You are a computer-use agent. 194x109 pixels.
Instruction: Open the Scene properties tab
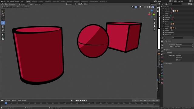click(x=162, y=54)
